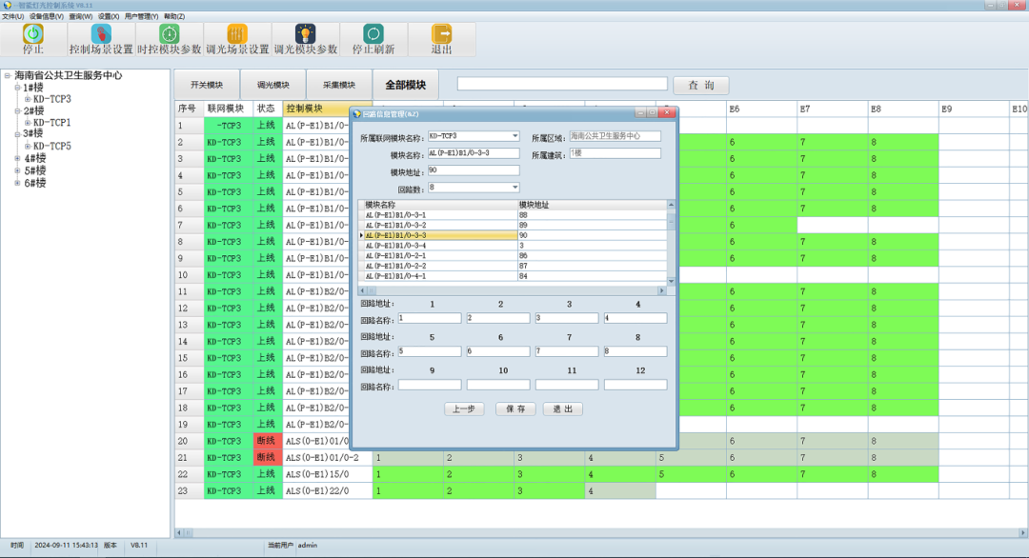Switch to the 调光模块 tab
The width and height of the screenshot is (1029, 558).
tap(272, 85)
